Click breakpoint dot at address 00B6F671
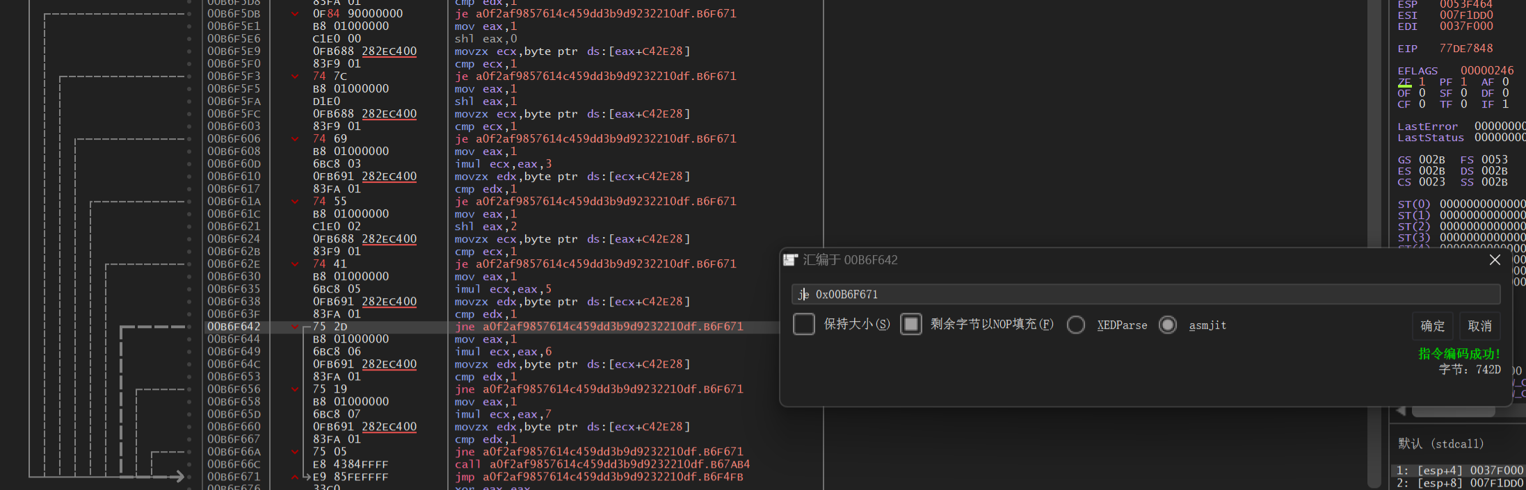This screenshot has width=1526, height=490. tap(189, 477)
